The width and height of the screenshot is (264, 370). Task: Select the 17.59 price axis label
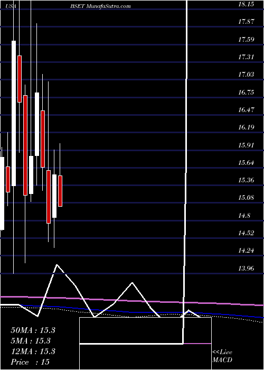point(246,39)
